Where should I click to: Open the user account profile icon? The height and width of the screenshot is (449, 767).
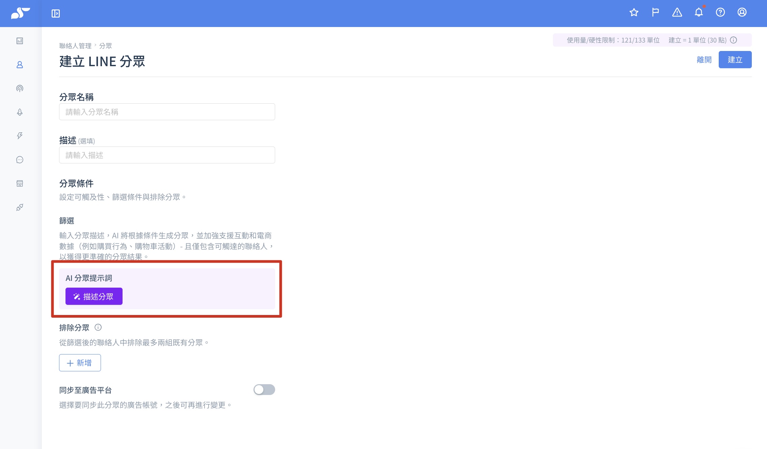[x=742, y=12]
